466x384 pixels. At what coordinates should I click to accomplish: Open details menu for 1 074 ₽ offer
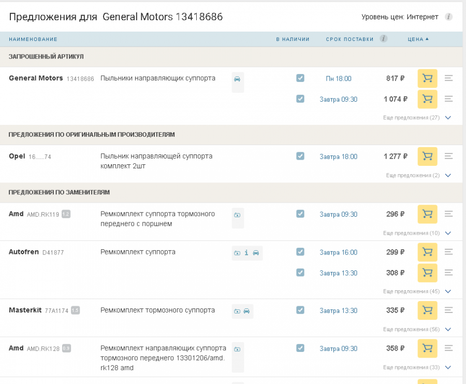pyautogui.click(x=448, y=99)
